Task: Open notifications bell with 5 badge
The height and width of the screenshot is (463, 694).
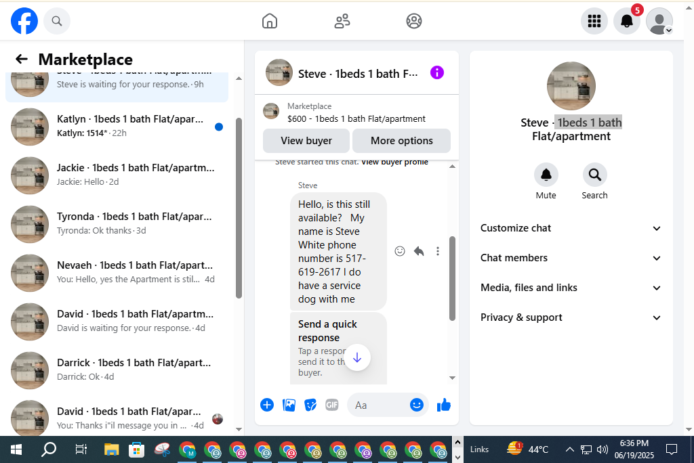Action: coord(627,21)
